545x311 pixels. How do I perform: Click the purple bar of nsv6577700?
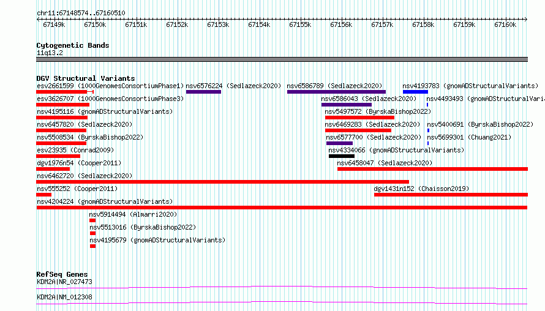point(340,143)
